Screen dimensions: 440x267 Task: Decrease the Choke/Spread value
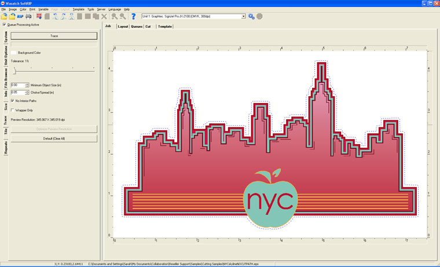[27, 93]
